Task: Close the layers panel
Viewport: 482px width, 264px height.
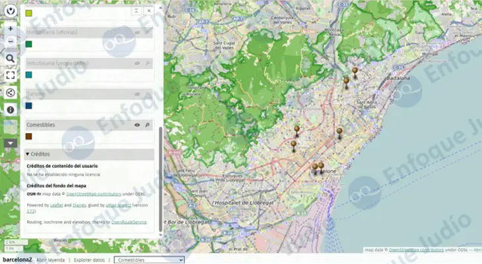Action: tap(149, 11)
